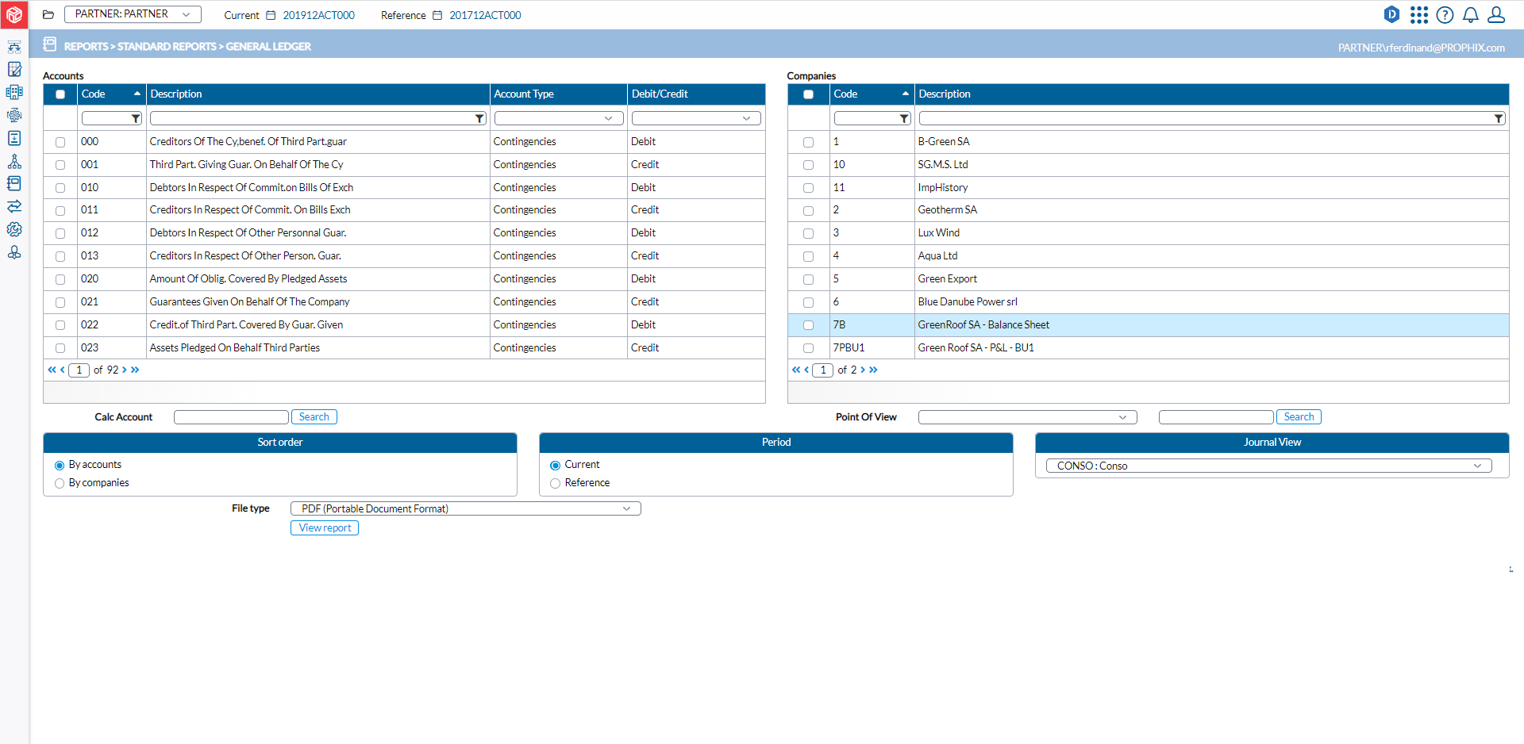Image resolution: width=1524 pixels, height=744 pixels.
Task: Open the Point Of View dropdown
Action: click(1027, 417)
